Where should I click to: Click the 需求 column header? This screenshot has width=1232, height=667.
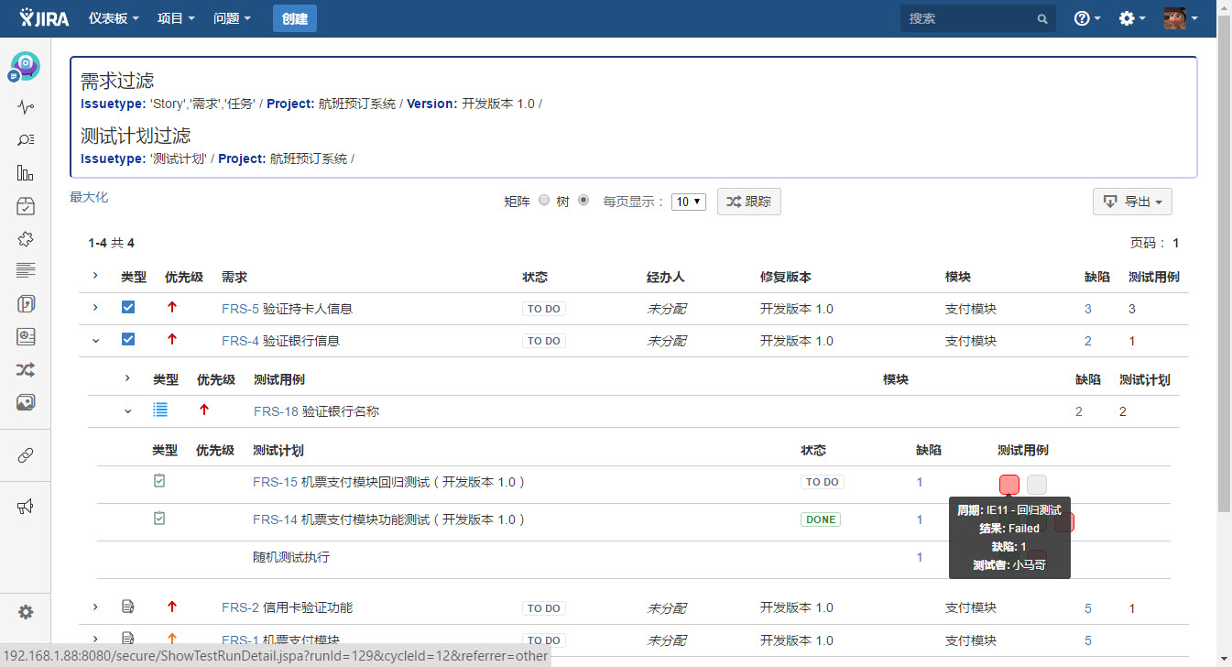point(234,277)
